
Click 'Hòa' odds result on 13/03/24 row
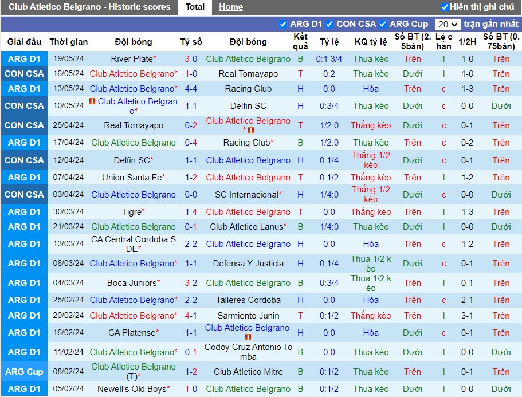[371, 244]
